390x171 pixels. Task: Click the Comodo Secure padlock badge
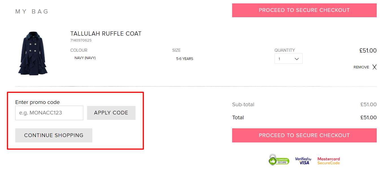click(x=279, y=160)
